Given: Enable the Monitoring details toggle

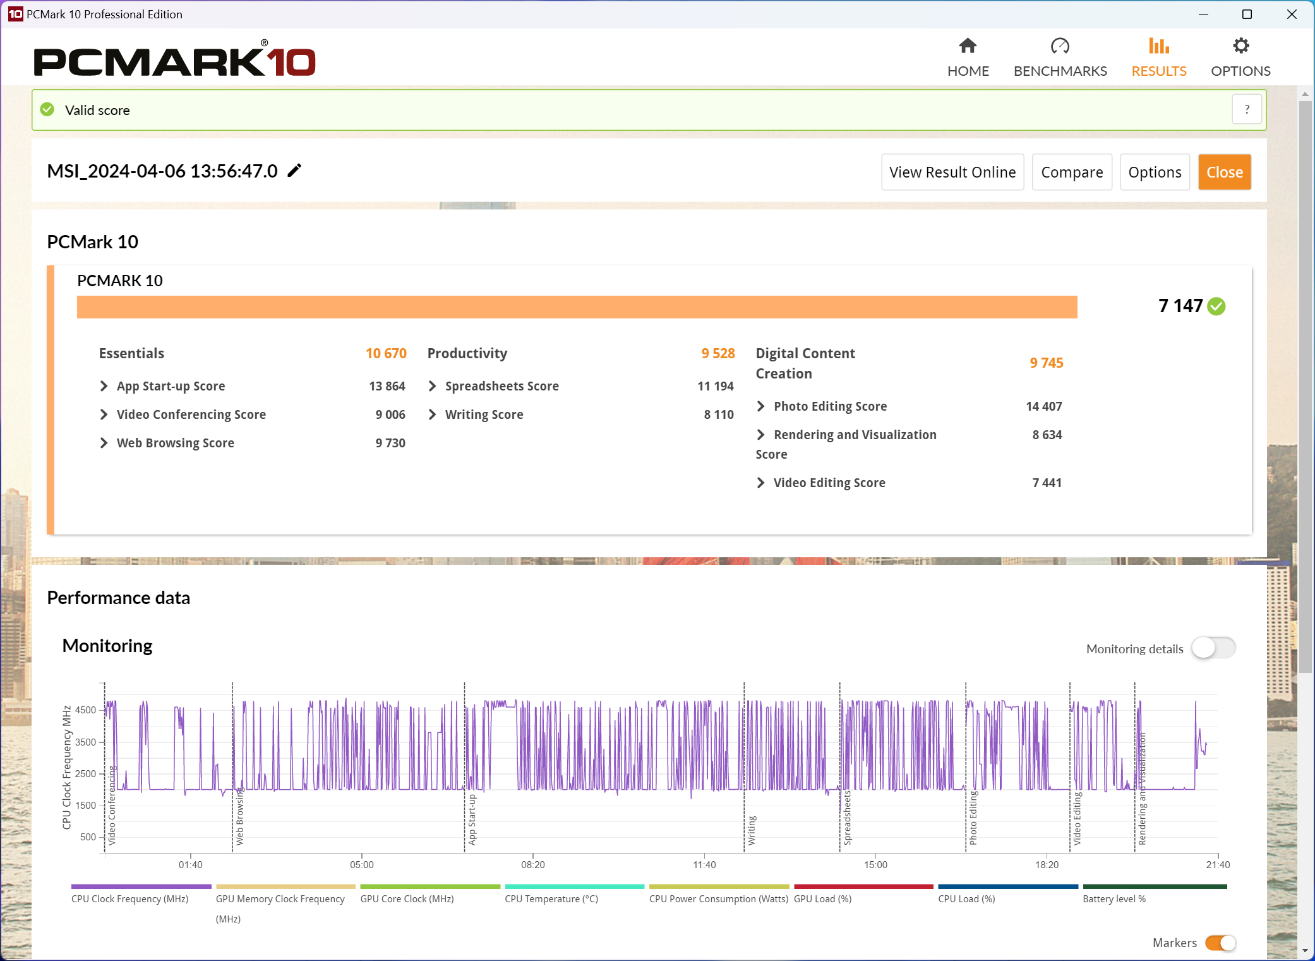Looking at the screenshot, I should pos(1213,648).
